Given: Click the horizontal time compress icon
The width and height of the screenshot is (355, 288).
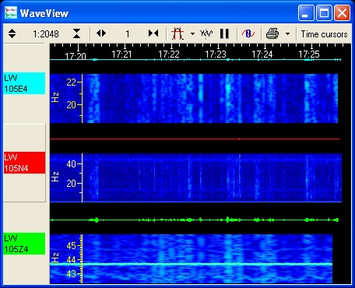Looking at the screenshot, I should coord(153,33).
